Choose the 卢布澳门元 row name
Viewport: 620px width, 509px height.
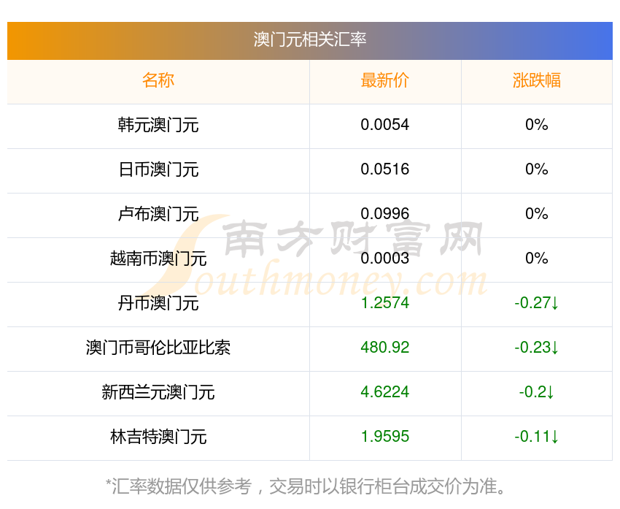tap(158, 214)
